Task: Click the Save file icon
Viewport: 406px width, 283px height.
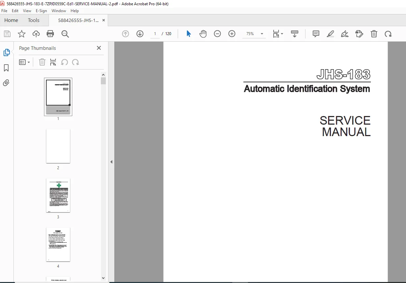Action: [7, 34]
